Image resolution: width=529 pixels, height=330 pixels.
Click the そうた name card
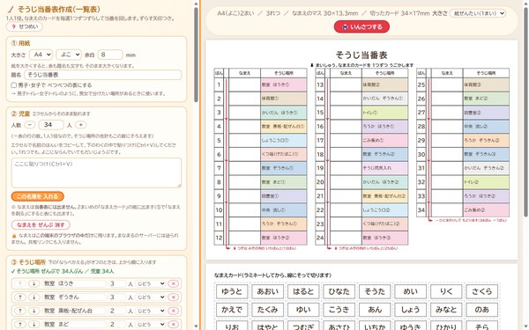375,291
